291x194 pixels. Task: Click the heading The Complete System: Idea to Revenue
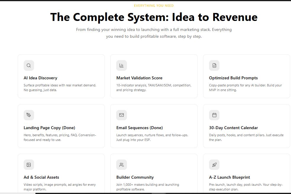tap(154, 17)
